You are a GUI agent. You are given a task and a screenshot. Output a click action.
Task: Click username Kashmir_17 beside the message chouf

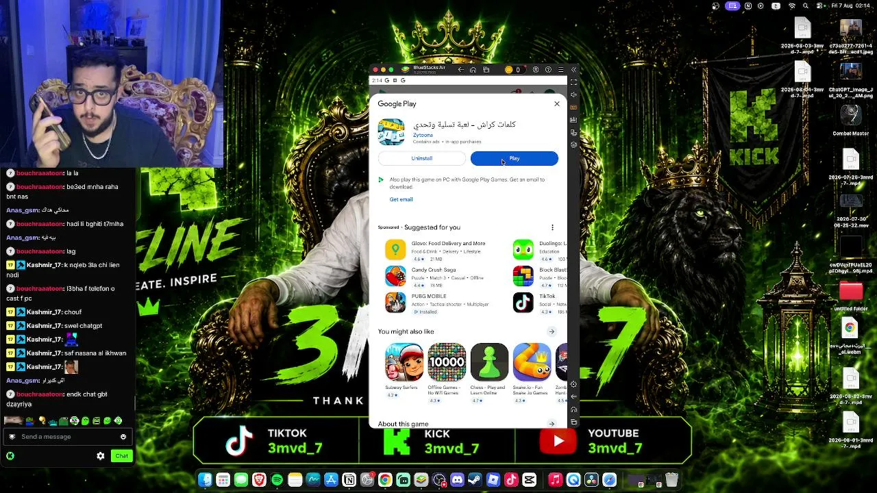pyautogui.click(x=45, y=312)
